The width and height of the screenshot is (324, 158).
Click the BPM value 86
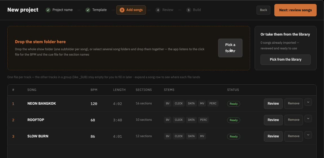coord(93,136)
